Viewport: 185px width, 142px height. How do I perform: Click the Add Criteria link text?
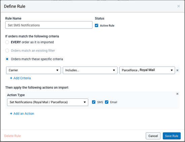(x=22, y=78)
